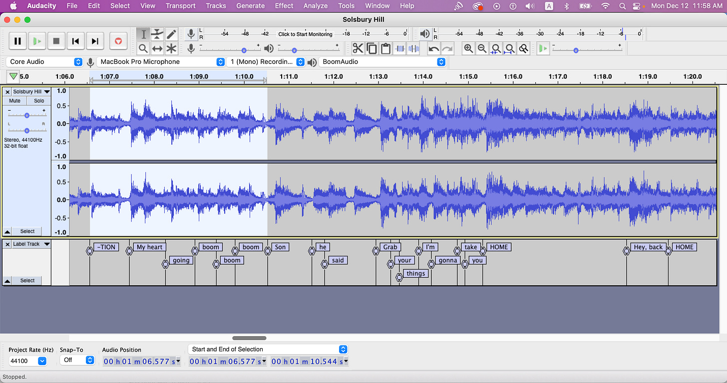
Task: Select the Envelope tool
Action: (157, 34)
